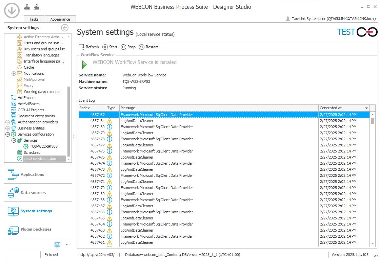
Task: Click the tree scrollbar down arrow
Action: pos(69,159)
